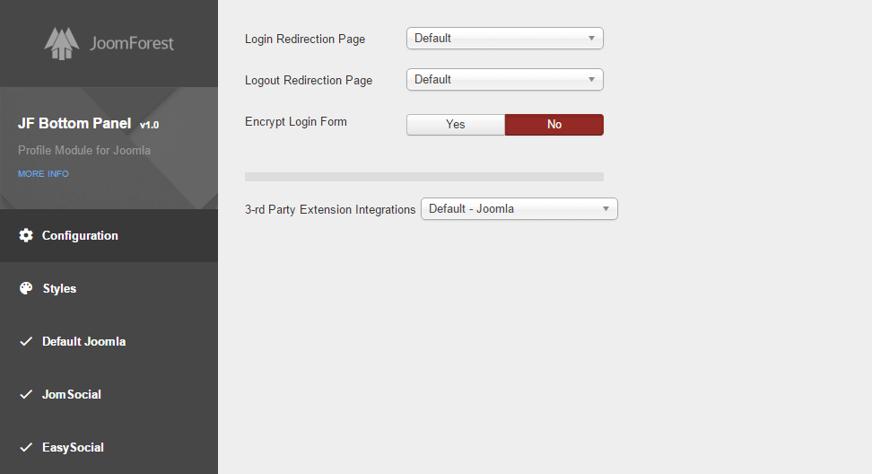872x474 pixels.
Task: Click the JoomForest tree logo icon
Action: [62, 43]
